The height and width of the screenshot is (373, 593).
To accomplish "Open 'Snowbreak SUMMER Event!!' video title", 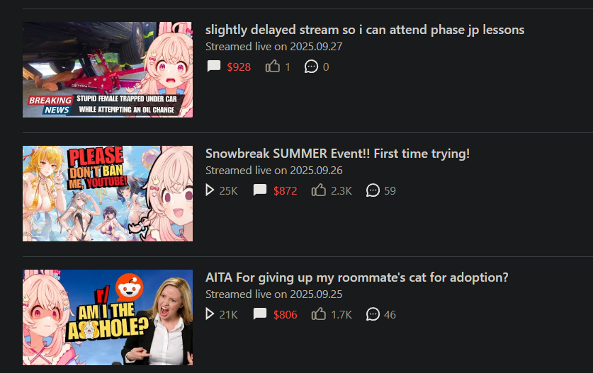I will pyautogui.click(x=337, y=154).
